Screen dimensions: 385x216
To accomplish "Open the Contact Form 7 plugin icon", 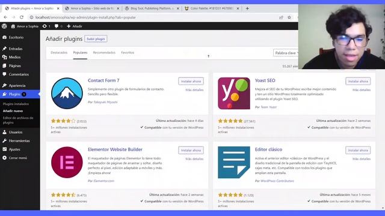I will (67, 94).
